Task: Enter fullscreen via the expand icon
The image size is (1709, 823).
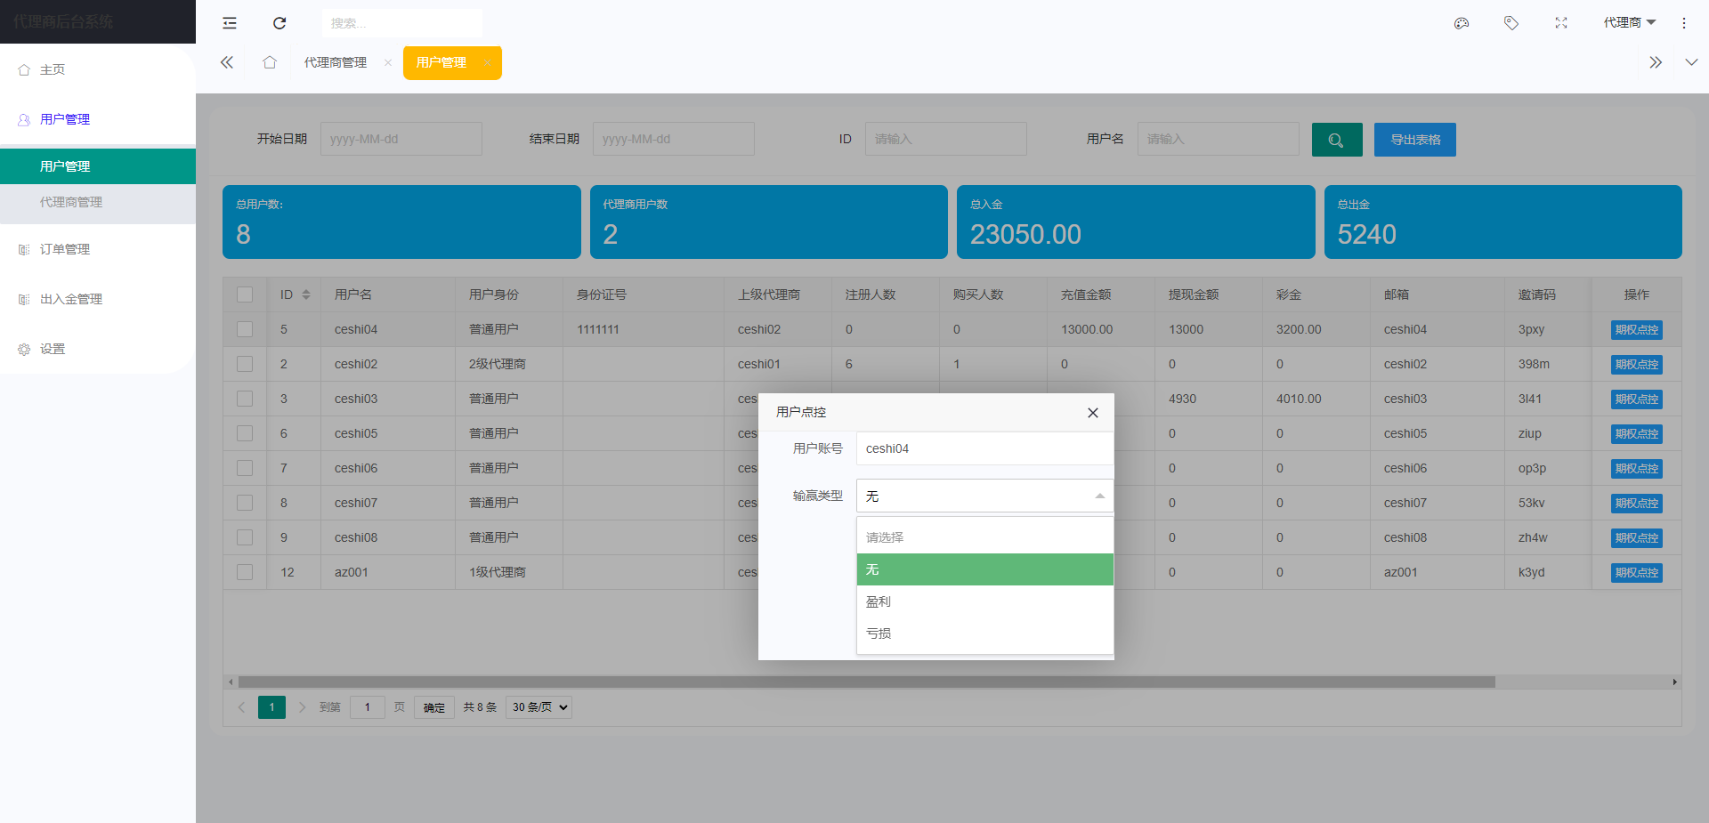Action: pos(1560,23)
